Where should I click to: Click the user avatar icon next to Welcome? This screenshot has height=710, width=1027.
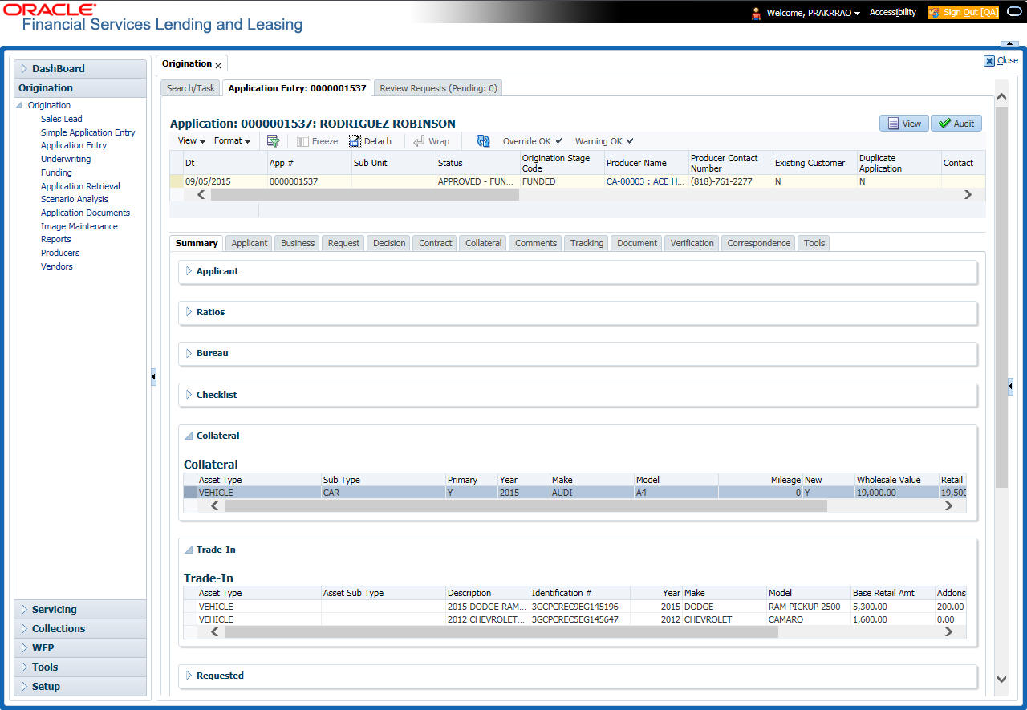(x=756, y=13)
